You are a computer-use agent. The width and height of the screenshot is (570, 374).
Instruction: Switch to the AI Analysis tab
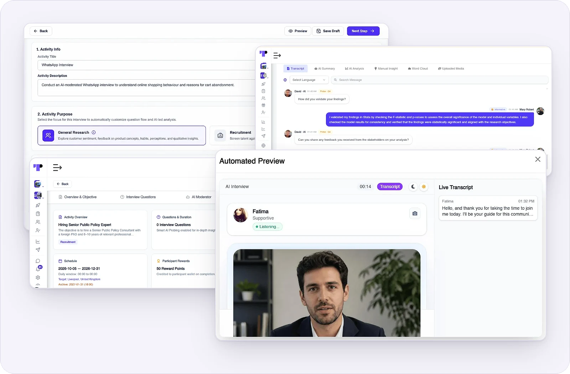pyautogui.click(x=354, y=68)
